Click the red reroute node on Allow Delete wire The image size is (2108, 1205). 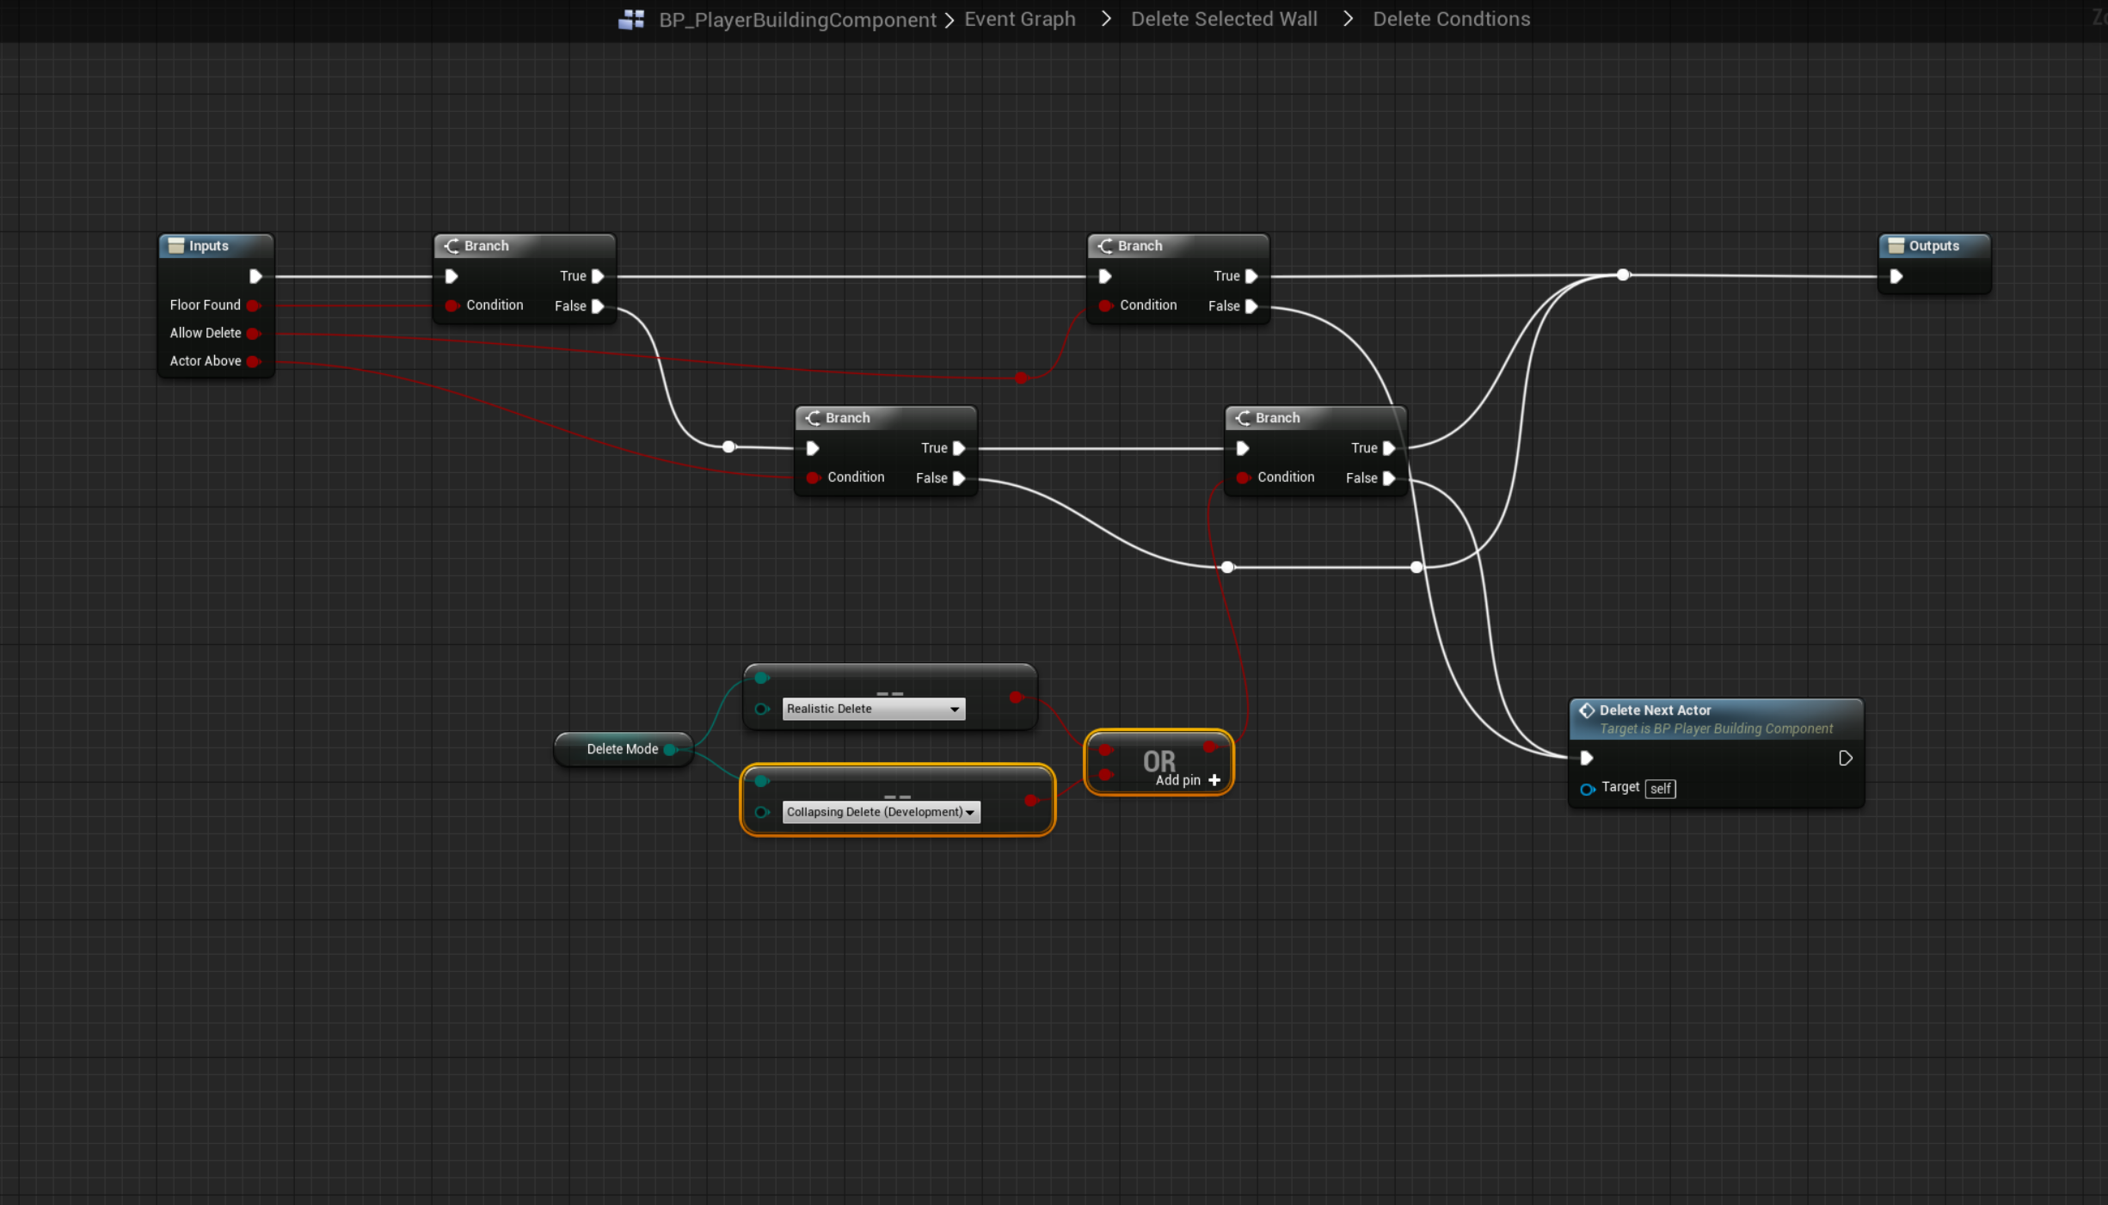1021,378
